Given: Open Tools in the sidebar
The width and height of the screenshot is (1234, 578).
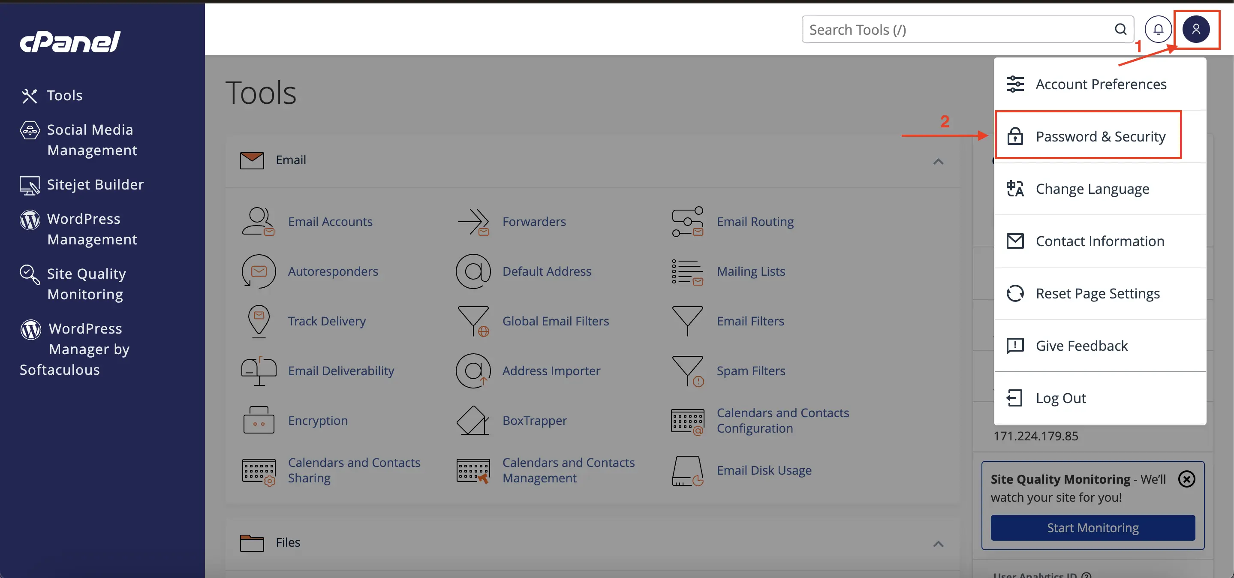Looking at the screenshot, I should click(51, 95).
